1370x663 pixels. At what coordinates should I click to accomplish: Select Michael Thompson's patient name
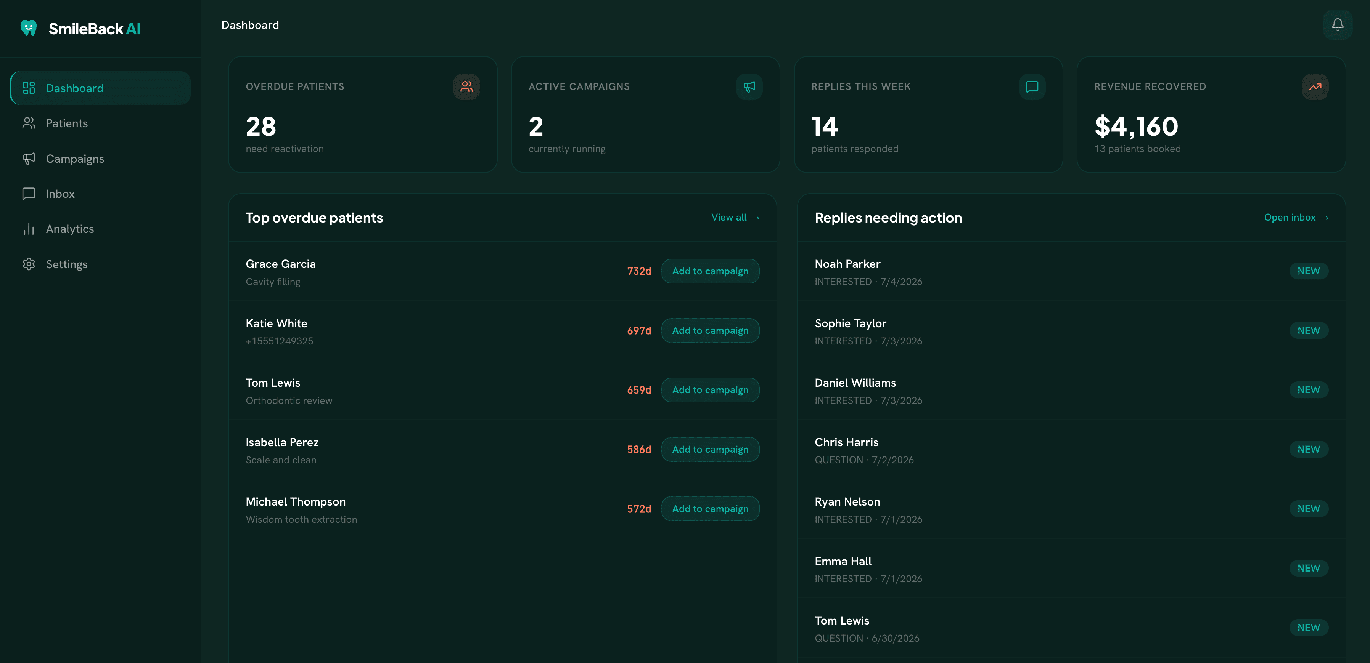point(296,502)
